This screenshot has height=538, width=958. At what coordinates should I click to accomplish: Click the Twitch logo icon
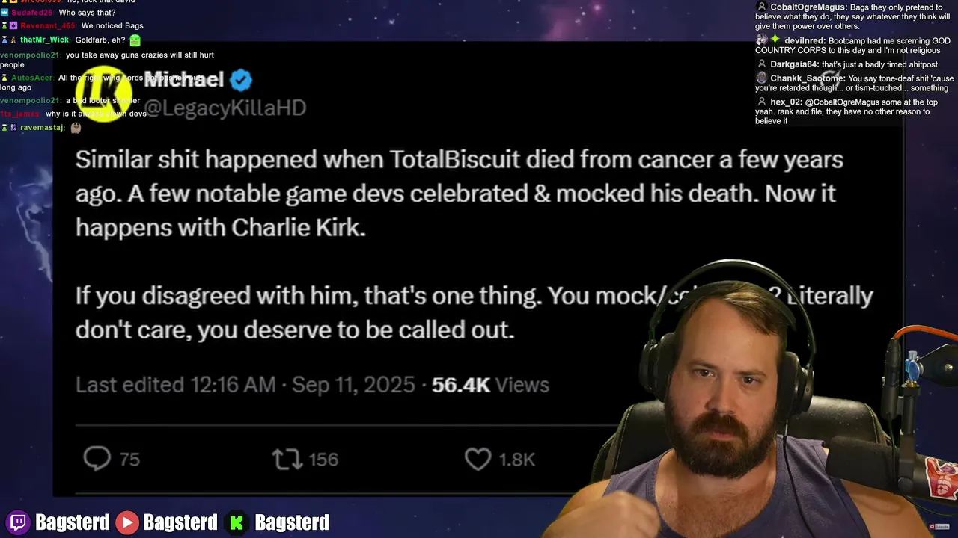(x=18, y=522)
